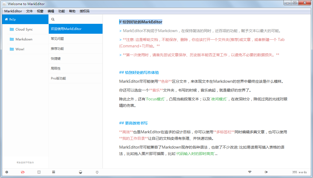The width and height of the screenshot is (313, 178).
Task: Click the Wi-Fi sync icon
Action: coord(250,172)
